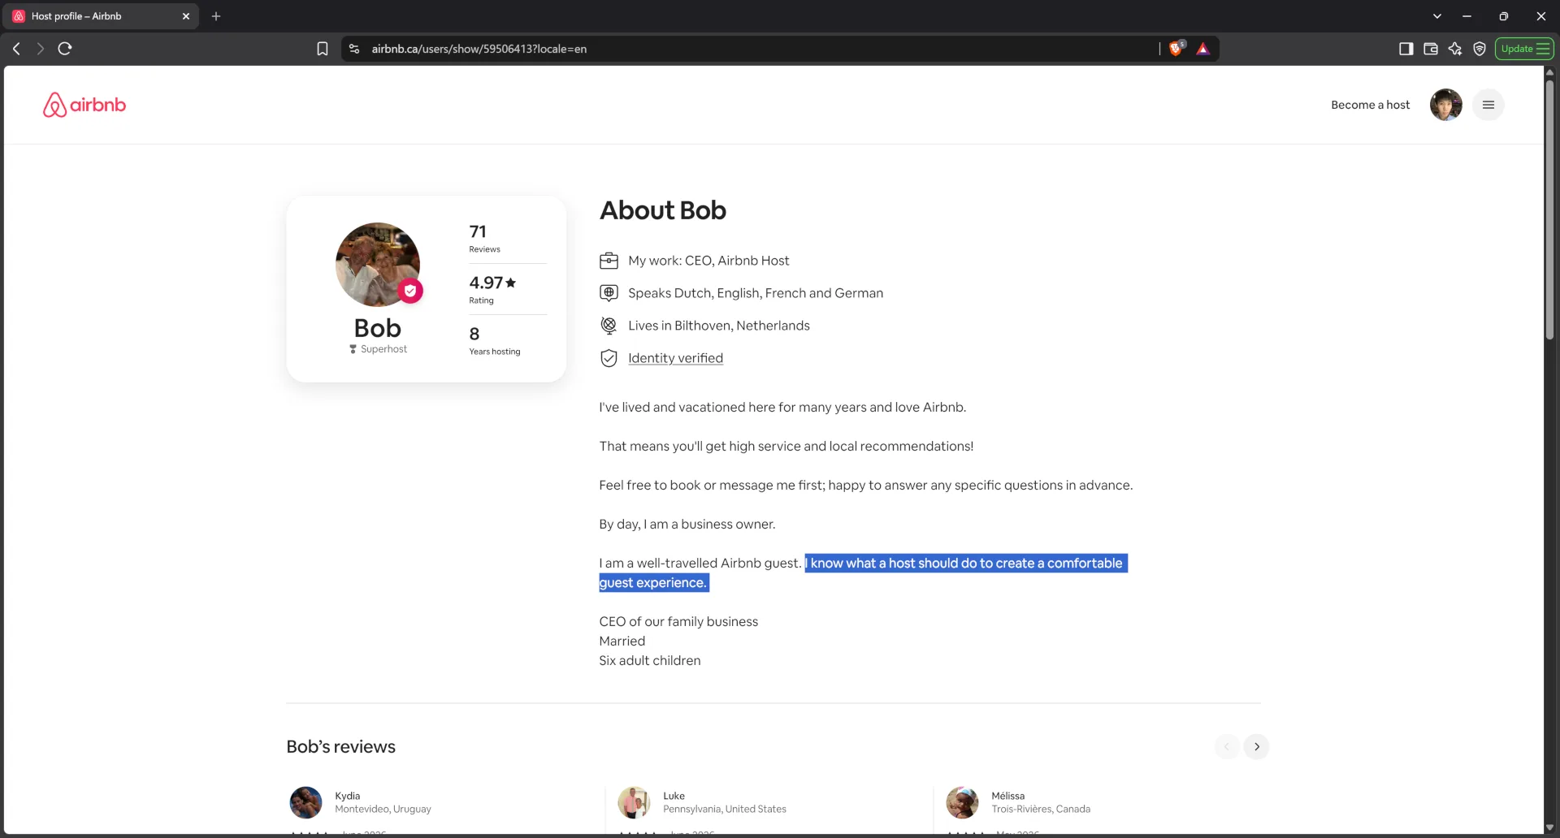Click reviewer name Luke
The height and width of the screenshot is (838, 1560).
click(x=674, y=796)
